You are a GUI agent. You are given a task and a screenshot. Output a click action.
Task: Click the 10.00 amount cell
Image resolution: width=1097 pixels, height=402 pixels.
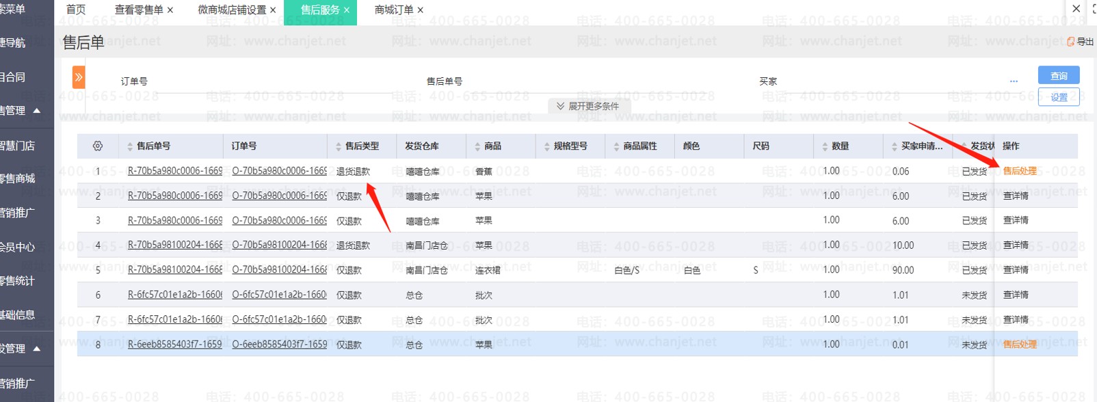point(903,245)
